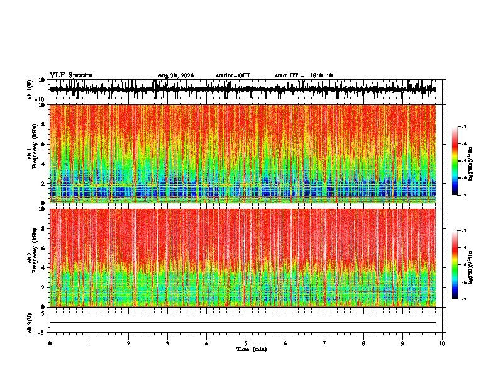Click the "ch.1(V)" waveform axis label

pos(30,89)
